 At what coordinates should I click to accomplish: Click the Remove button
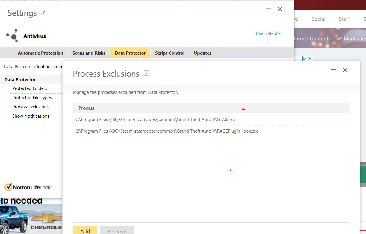117,230
